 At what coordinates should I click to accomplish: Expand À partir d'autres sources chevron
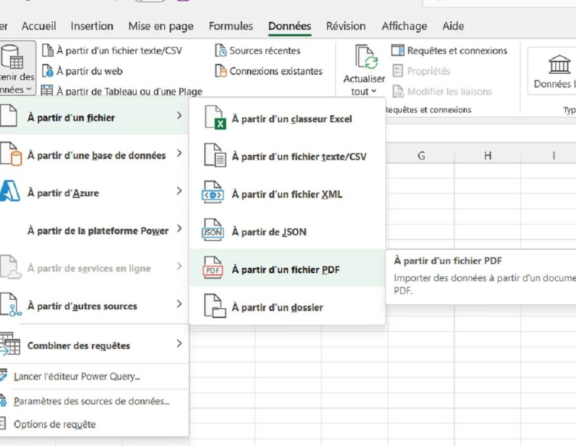pyautogui.click(x=179, y=304)
